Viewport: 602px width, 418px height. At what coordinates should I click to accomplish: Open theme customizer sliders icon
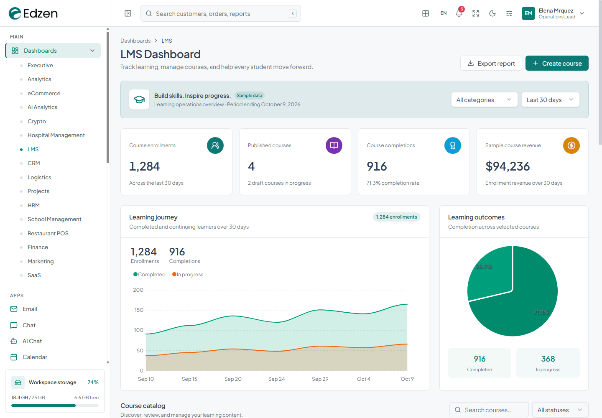click(x=509, y=13)
